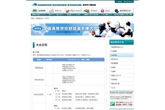Click the タイムスケジュール column header
165x110 pixels.
(x=79, y=60)
